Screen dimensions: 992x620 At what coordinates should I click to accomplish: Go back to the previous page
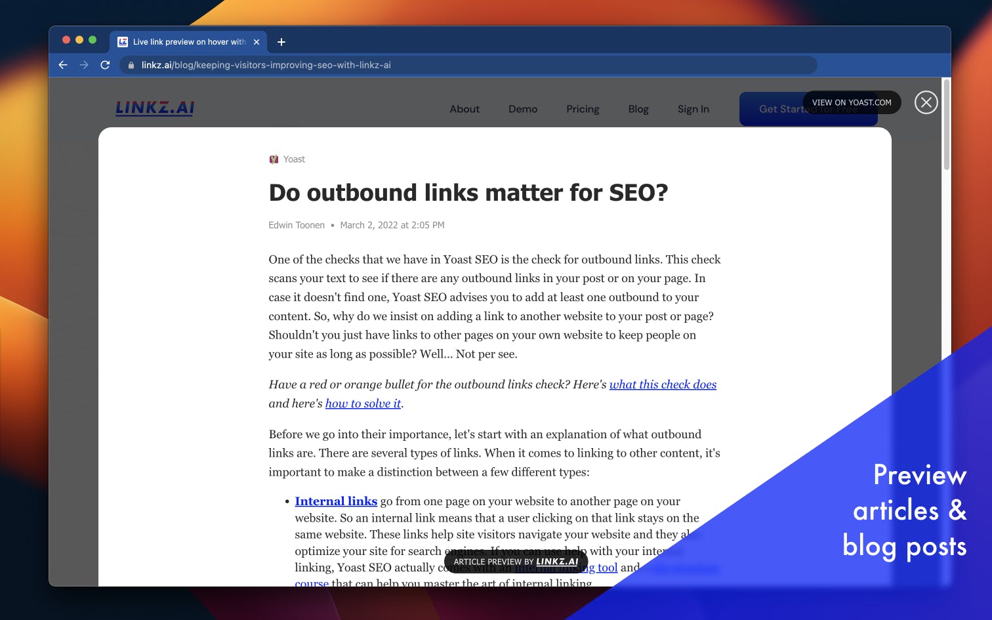coord(63,65)
